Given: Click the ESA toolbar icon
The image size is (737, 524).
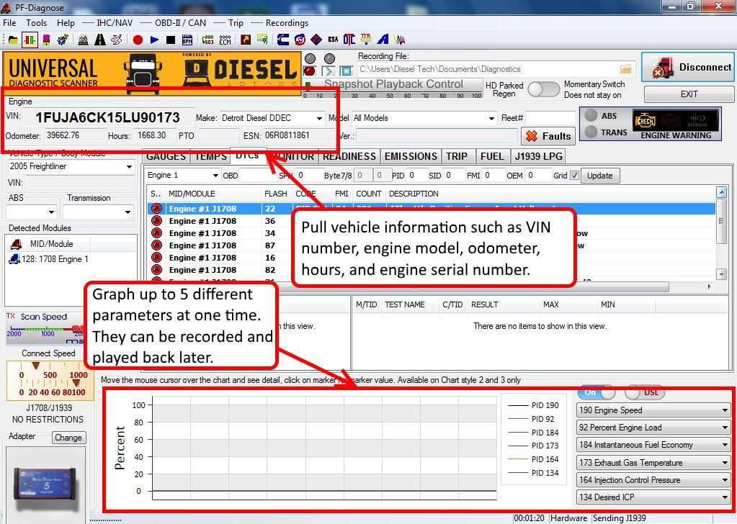Looking at the screenshot, I should pos(333,40).
